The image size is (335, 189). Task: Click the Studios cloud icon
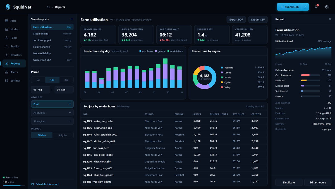coord(7,46)
